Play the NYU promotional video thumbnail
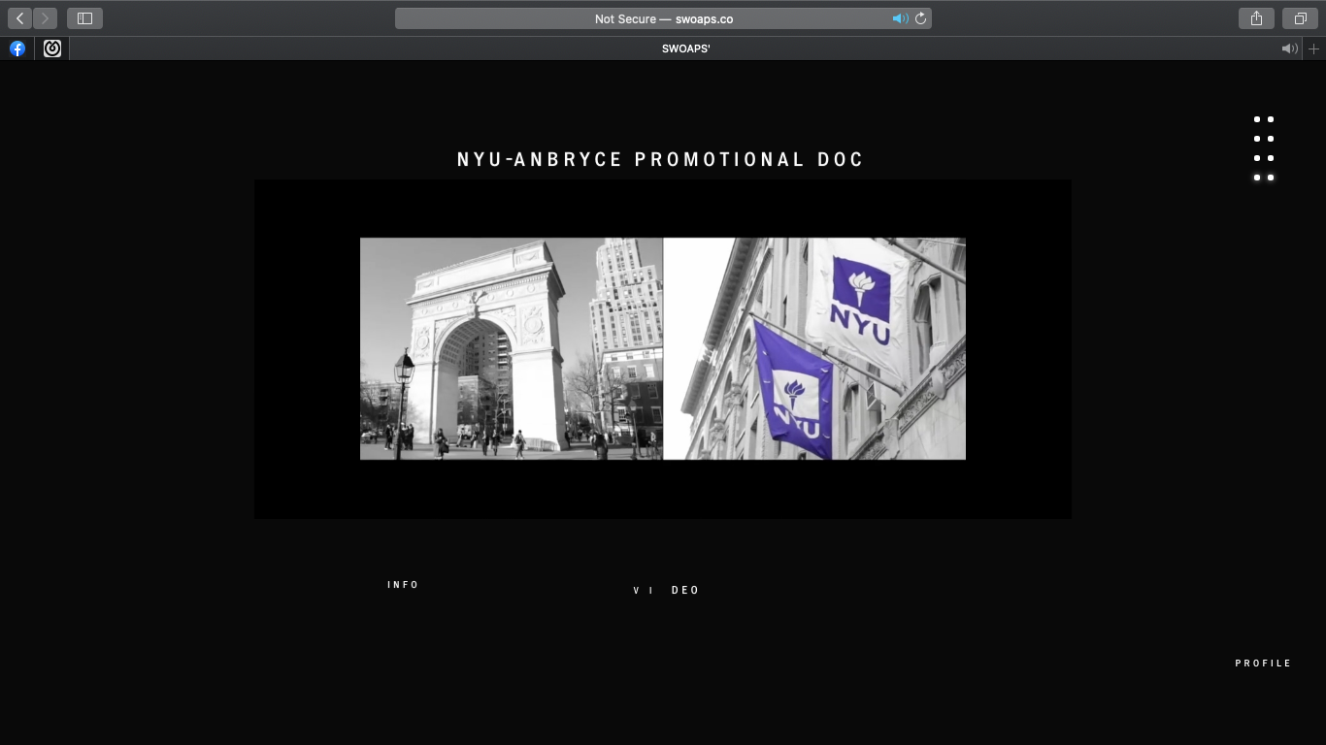 pyautogui.click(x=663, y=349)
